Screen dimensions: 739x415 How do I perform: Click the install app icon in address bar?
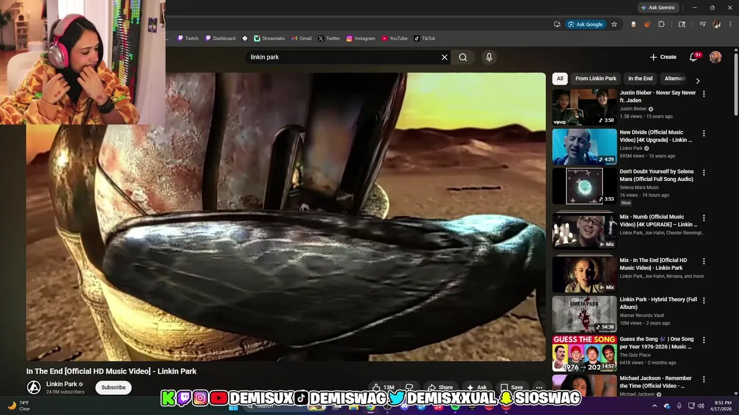[557, 24]
